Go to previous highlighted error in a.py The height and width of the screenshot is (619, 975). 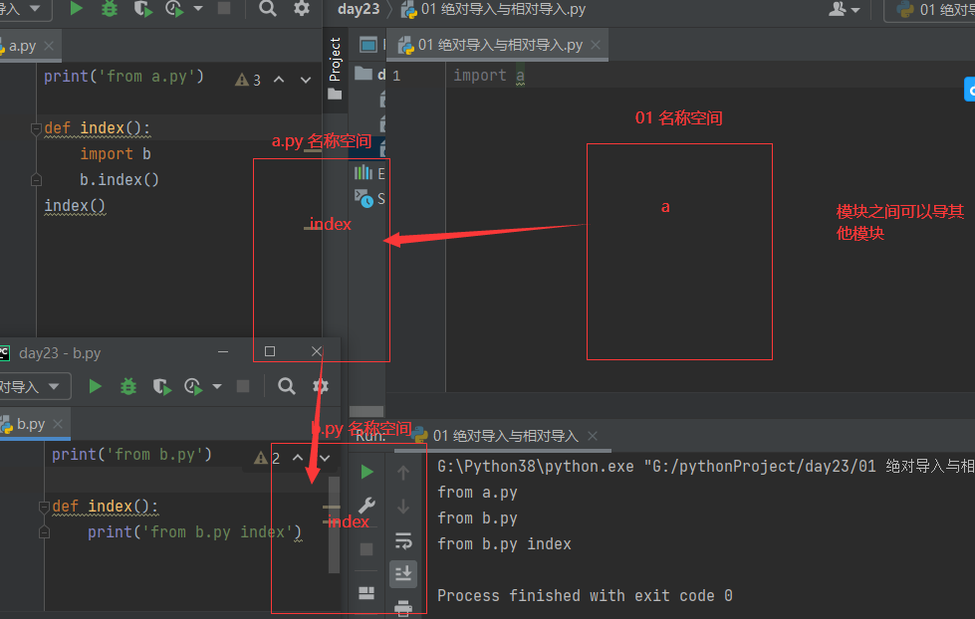pos(279,80)
